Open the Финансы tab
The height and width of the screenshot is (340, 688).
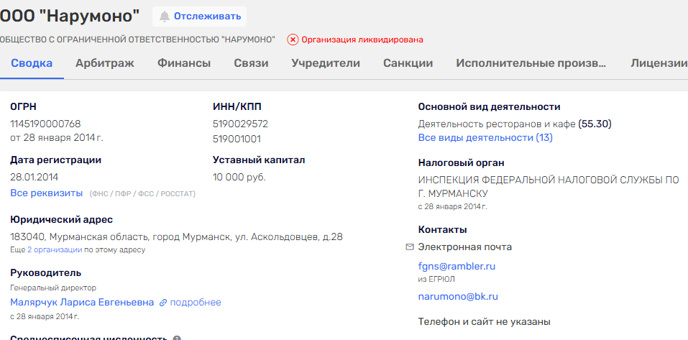(184, 63)
